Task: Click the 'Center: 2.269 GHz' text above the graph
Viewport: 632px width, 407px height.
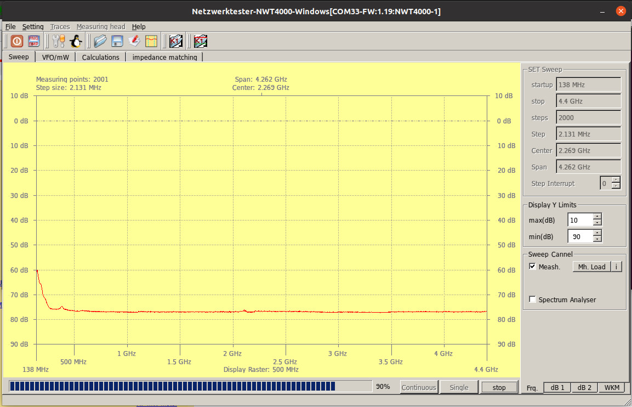Action: pyautogui.click(x=261, y=88)
